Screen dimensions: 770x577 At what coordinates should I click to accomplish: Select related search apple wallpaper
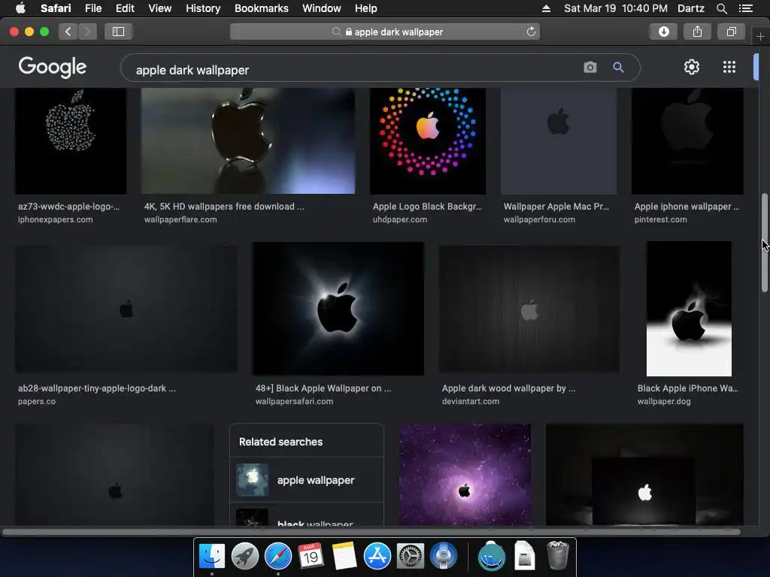(x=307, y=480)
